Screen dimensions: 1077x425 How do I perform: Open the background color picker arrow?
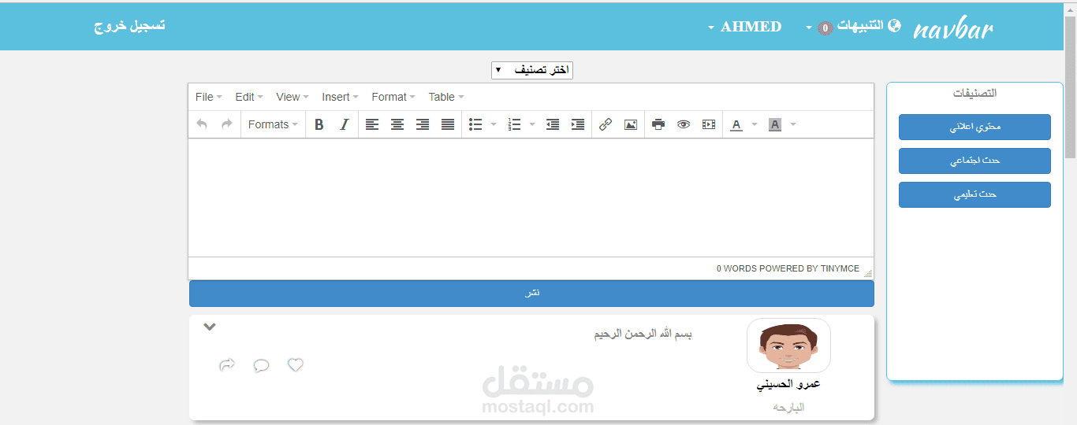793,124
